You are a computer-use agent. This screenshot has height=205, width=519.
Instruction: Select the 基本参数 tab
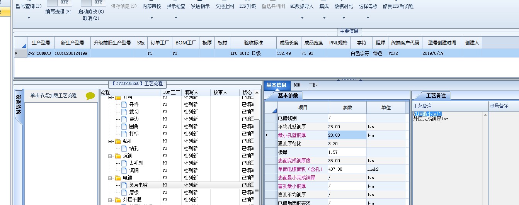(x=288, y=95)
